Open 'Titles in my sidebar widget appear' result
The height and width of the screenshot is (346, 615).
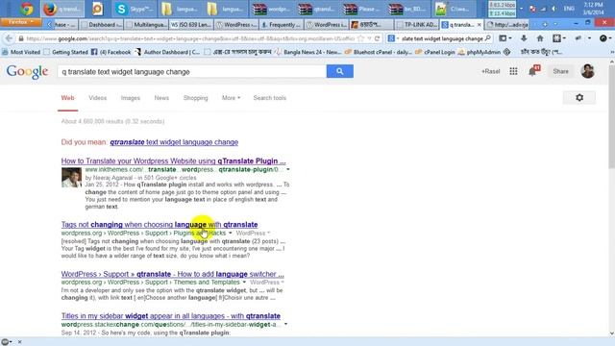click(x=171, y=316)
